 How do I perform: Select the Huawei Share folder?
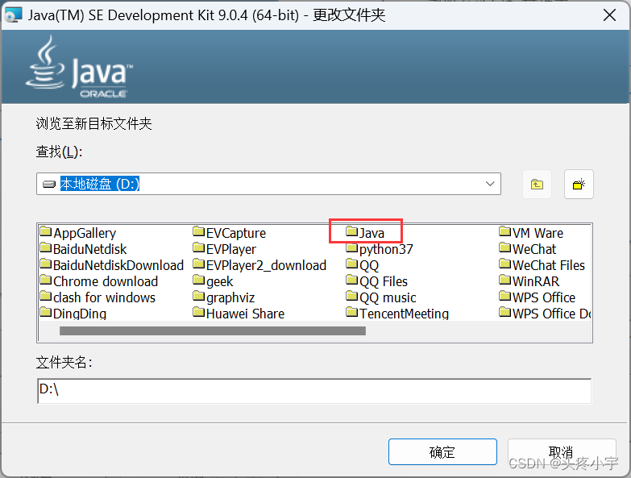click(x=239, y=314)
